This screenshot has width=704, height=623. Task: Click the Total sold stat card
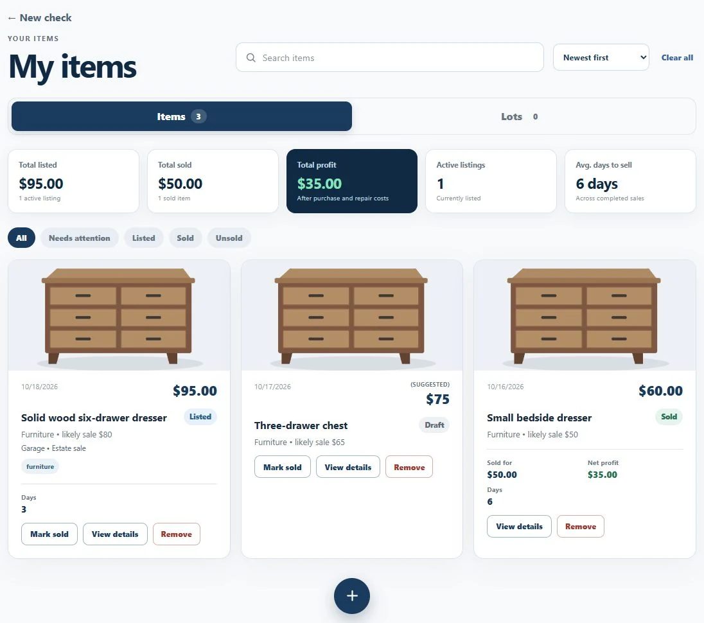pyautogui.click(x=213, y=181)
